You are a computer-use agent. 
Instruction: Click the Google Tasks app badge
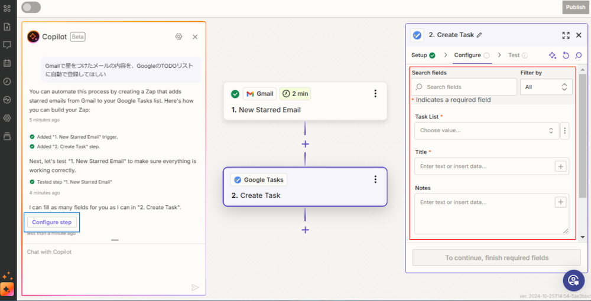pyautogui.click(x=259, y=180)
